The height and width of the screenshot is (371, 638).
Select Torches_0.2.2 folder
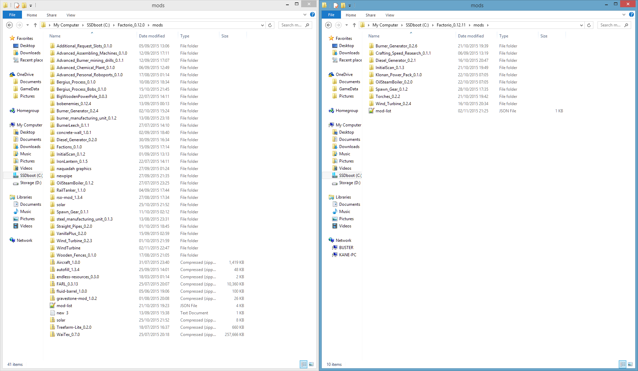pos(384,97)
